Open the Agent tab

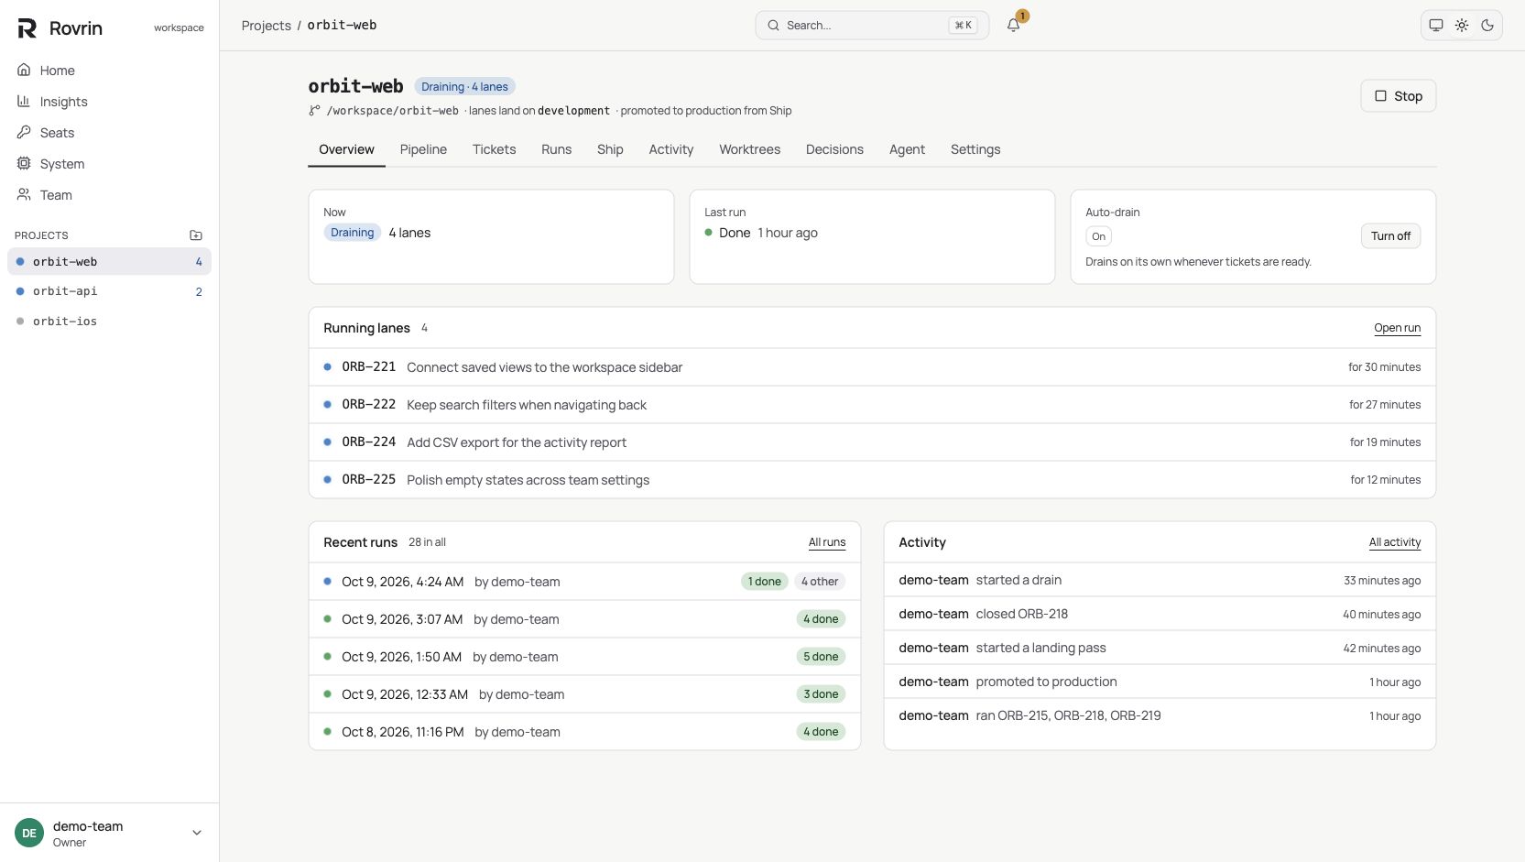pyautogui.click(x=907, y=149)
